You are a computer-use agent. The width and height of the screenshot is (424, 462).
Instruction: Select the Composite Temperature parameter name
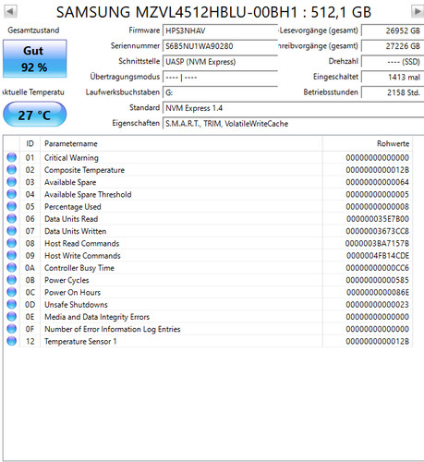(84, 170)
